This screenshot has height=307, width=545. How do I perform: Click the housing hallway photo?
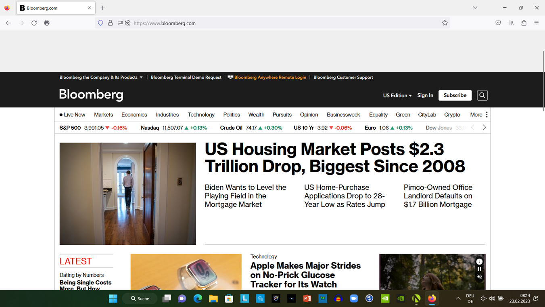[x=127, y=193]
